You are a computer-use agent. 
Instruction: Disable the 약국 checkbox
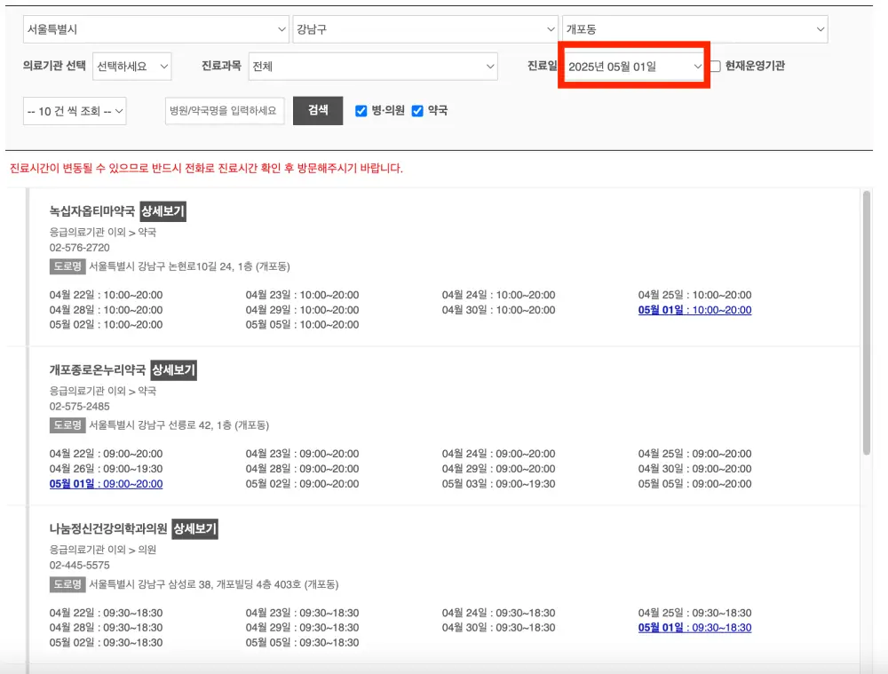(x=417, y=110)
